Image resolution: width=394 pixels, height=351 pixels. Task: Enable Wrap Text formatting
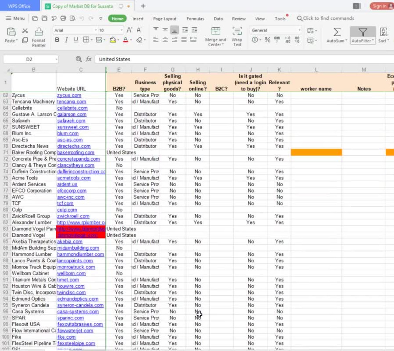pyautogui.click(x=237, y=35)
